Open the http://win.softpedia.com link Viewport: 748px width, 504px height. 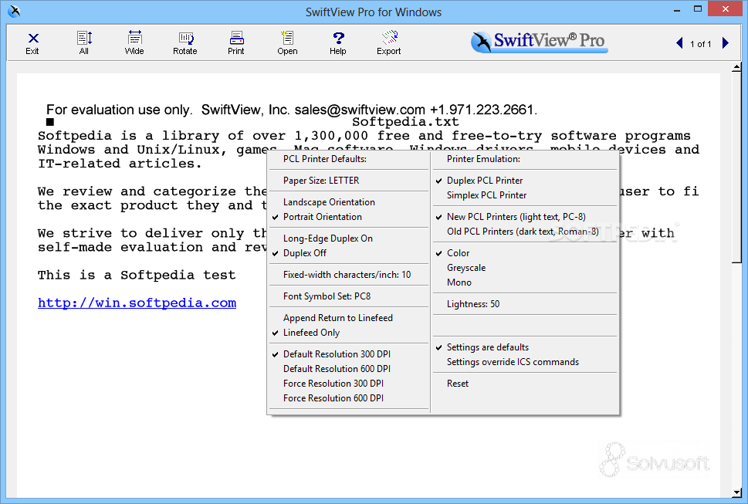click(x=137, y=303)
